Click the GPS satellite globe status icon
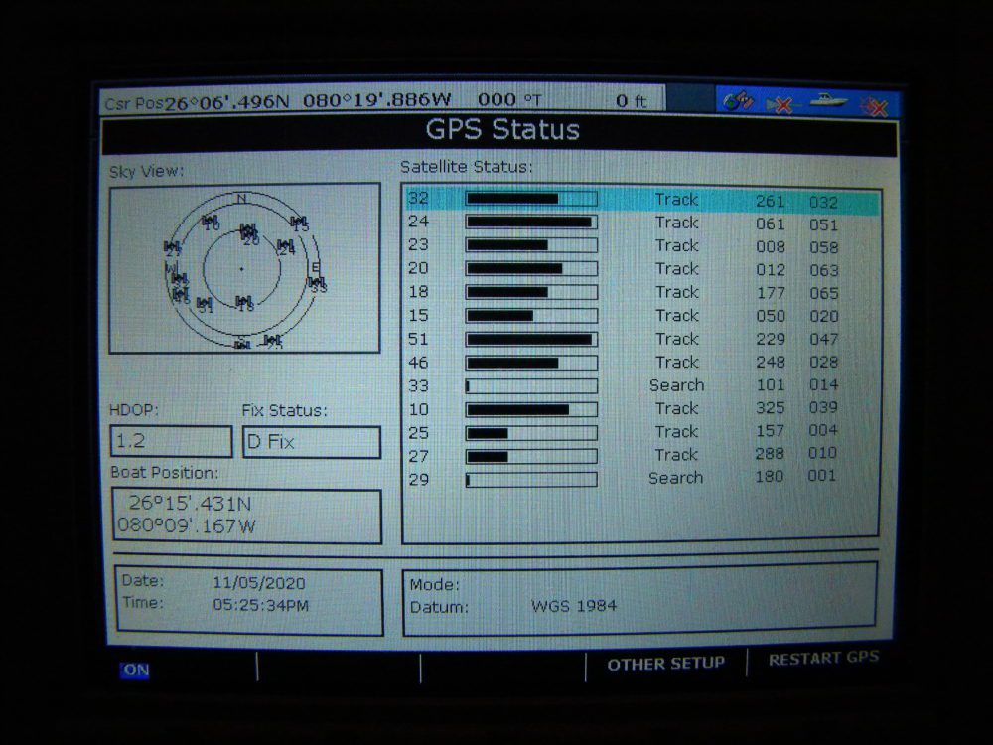Image resolution: width=993 pixels, height=745 pixels. click(x=739, y=101)
